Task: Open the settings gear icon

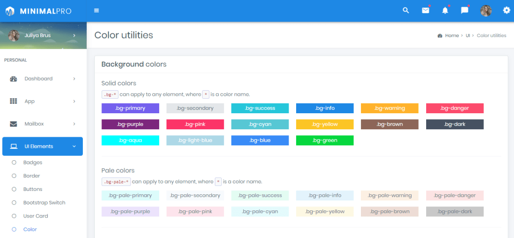Action: tap(506, 11)
